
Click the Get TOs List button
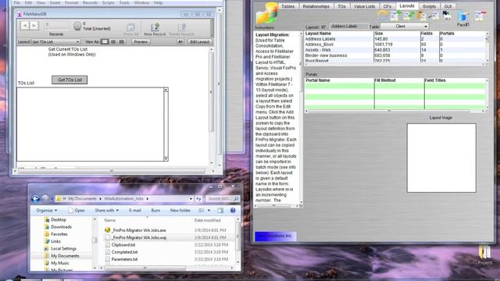[70, 80]
